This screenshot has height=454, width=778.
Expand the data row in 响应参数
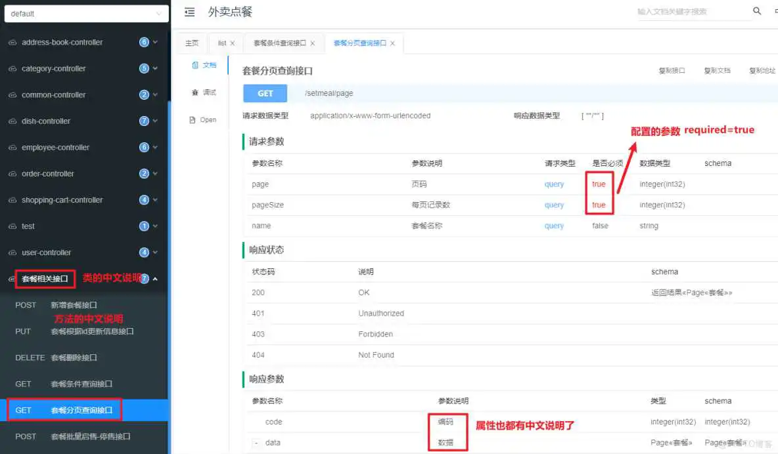point(256,443)
